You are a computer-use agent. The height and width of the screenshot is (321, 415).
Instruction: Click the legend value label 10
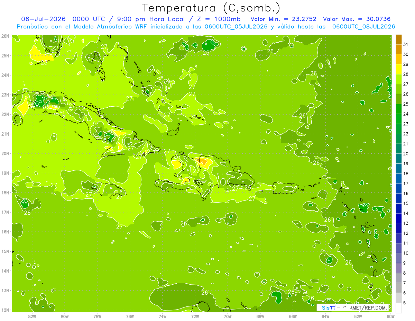pyautogui.click(x=406, y=253)
